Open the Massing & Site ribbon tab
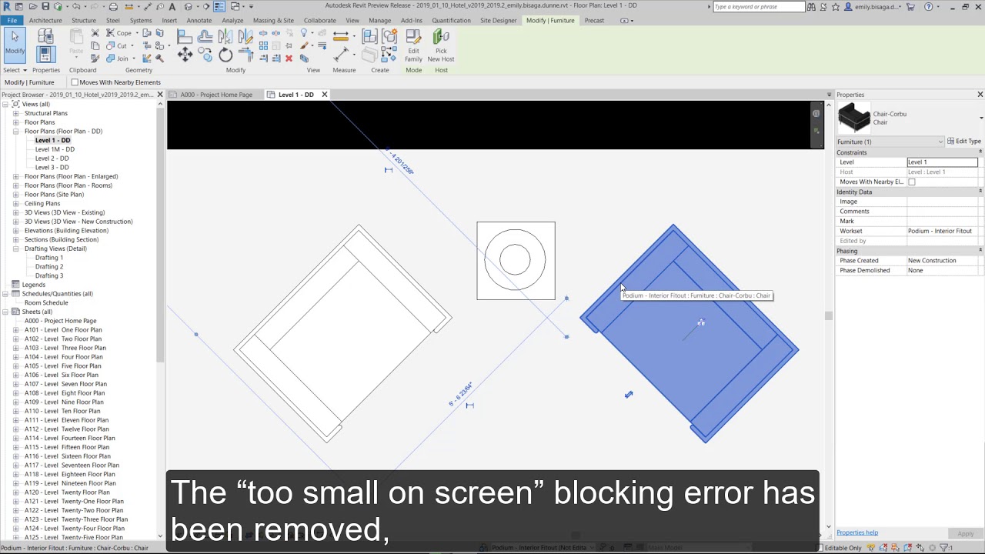 (x=273, y=21)
